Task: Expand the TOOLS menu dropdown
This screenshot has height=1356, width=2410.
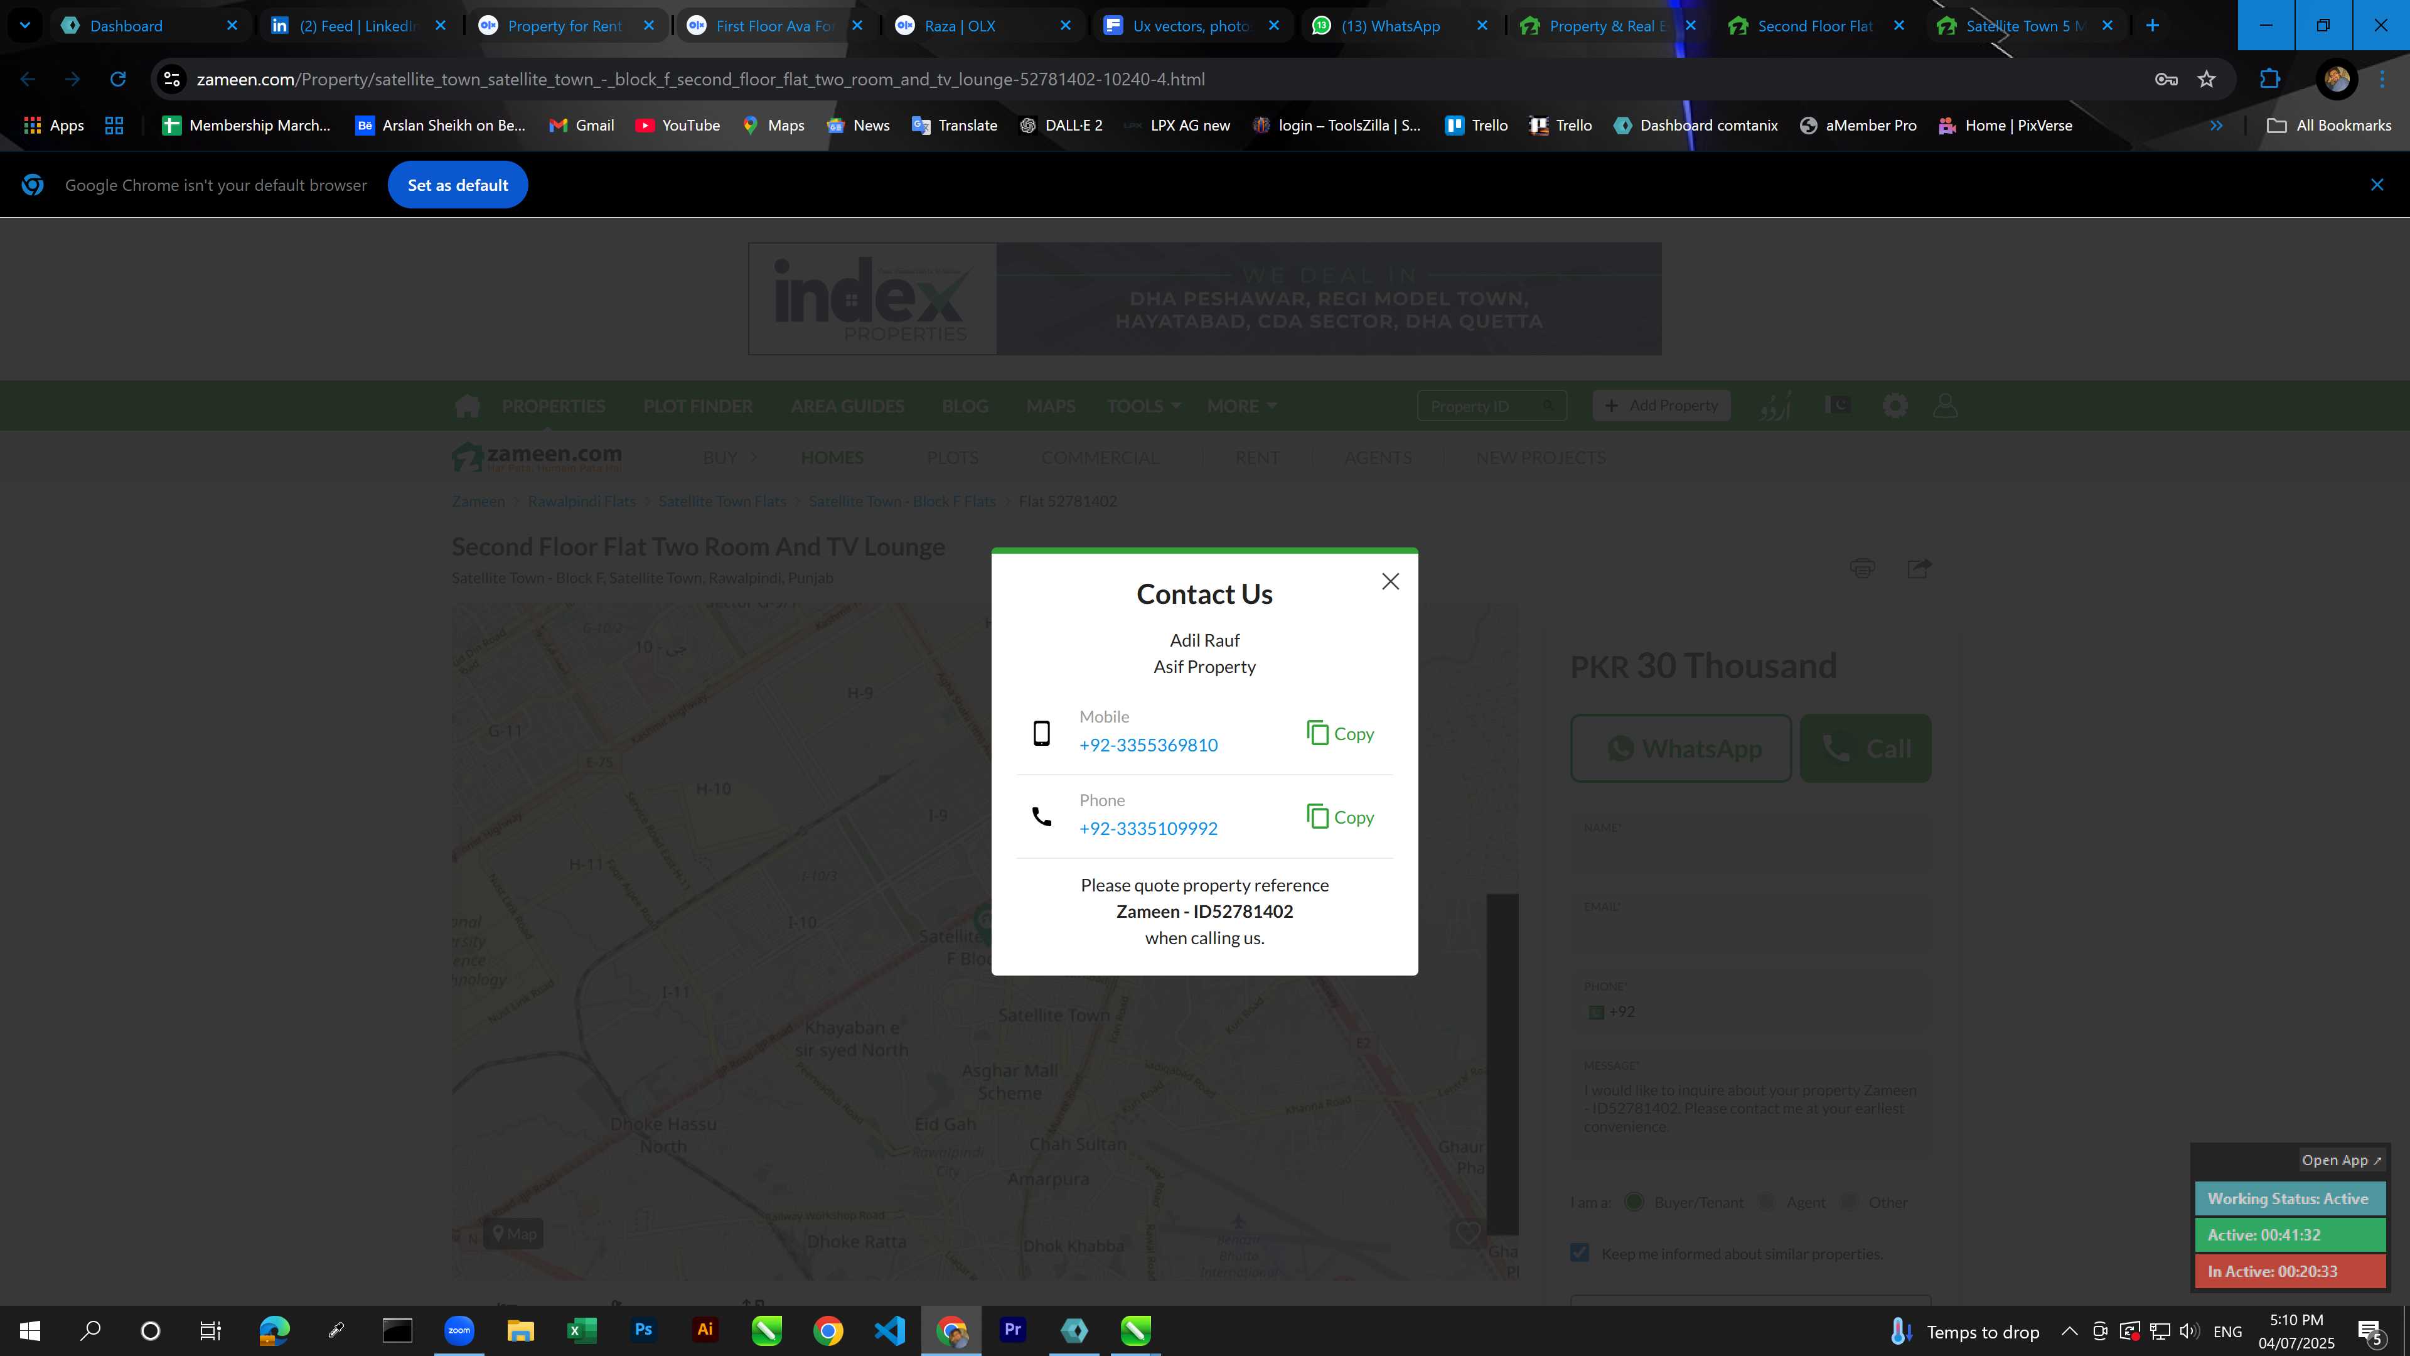Action: coord(1143,406)
